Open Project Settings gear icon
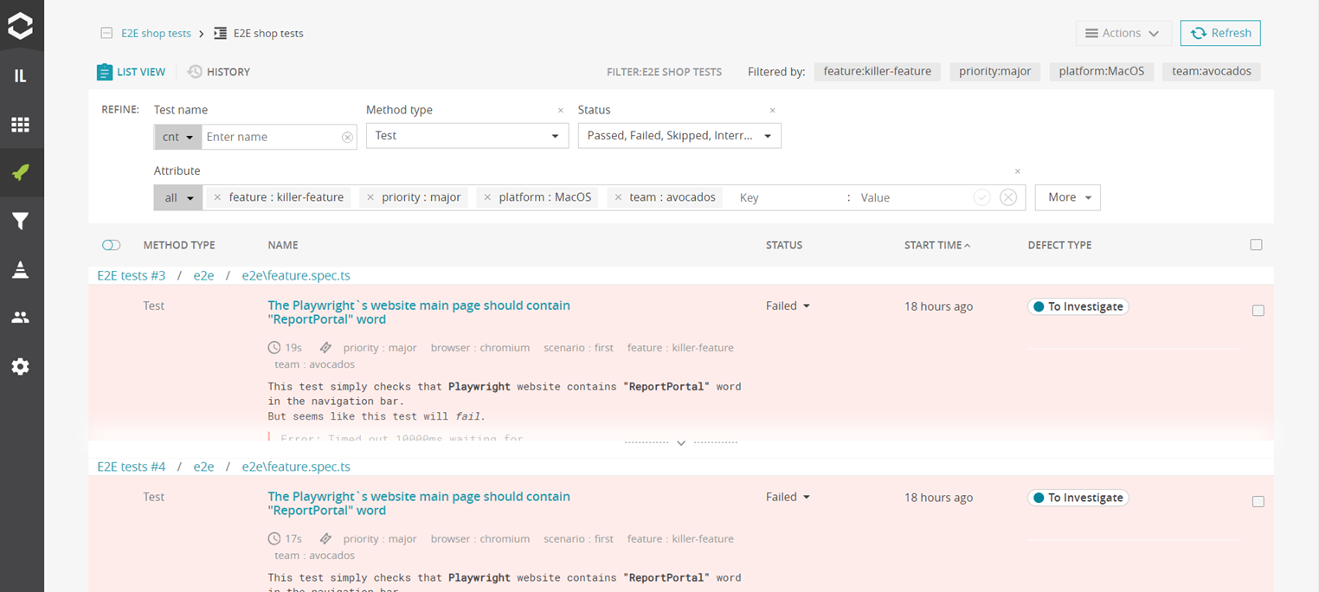The image size is (1319, 592). (21, 366)
